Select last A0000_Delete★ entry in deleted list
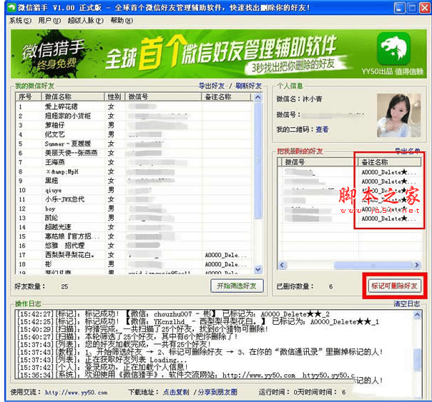Screen dimensions: 432x402 [389, 218]
